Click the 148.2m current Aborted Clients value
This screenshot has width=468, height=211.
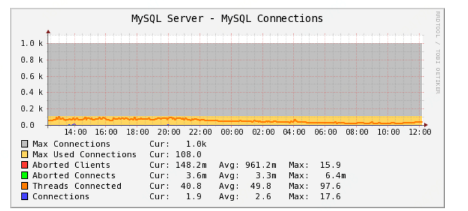191,165
